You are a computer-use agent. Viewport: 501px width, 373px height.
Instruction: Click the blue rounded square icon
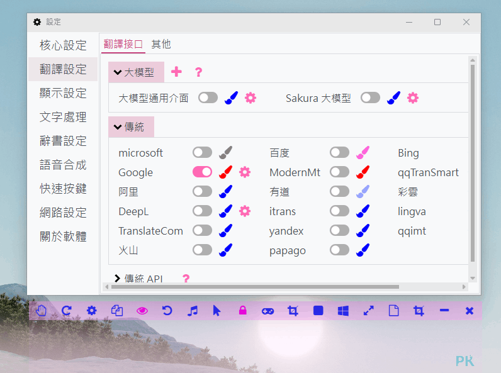[318, 310]
